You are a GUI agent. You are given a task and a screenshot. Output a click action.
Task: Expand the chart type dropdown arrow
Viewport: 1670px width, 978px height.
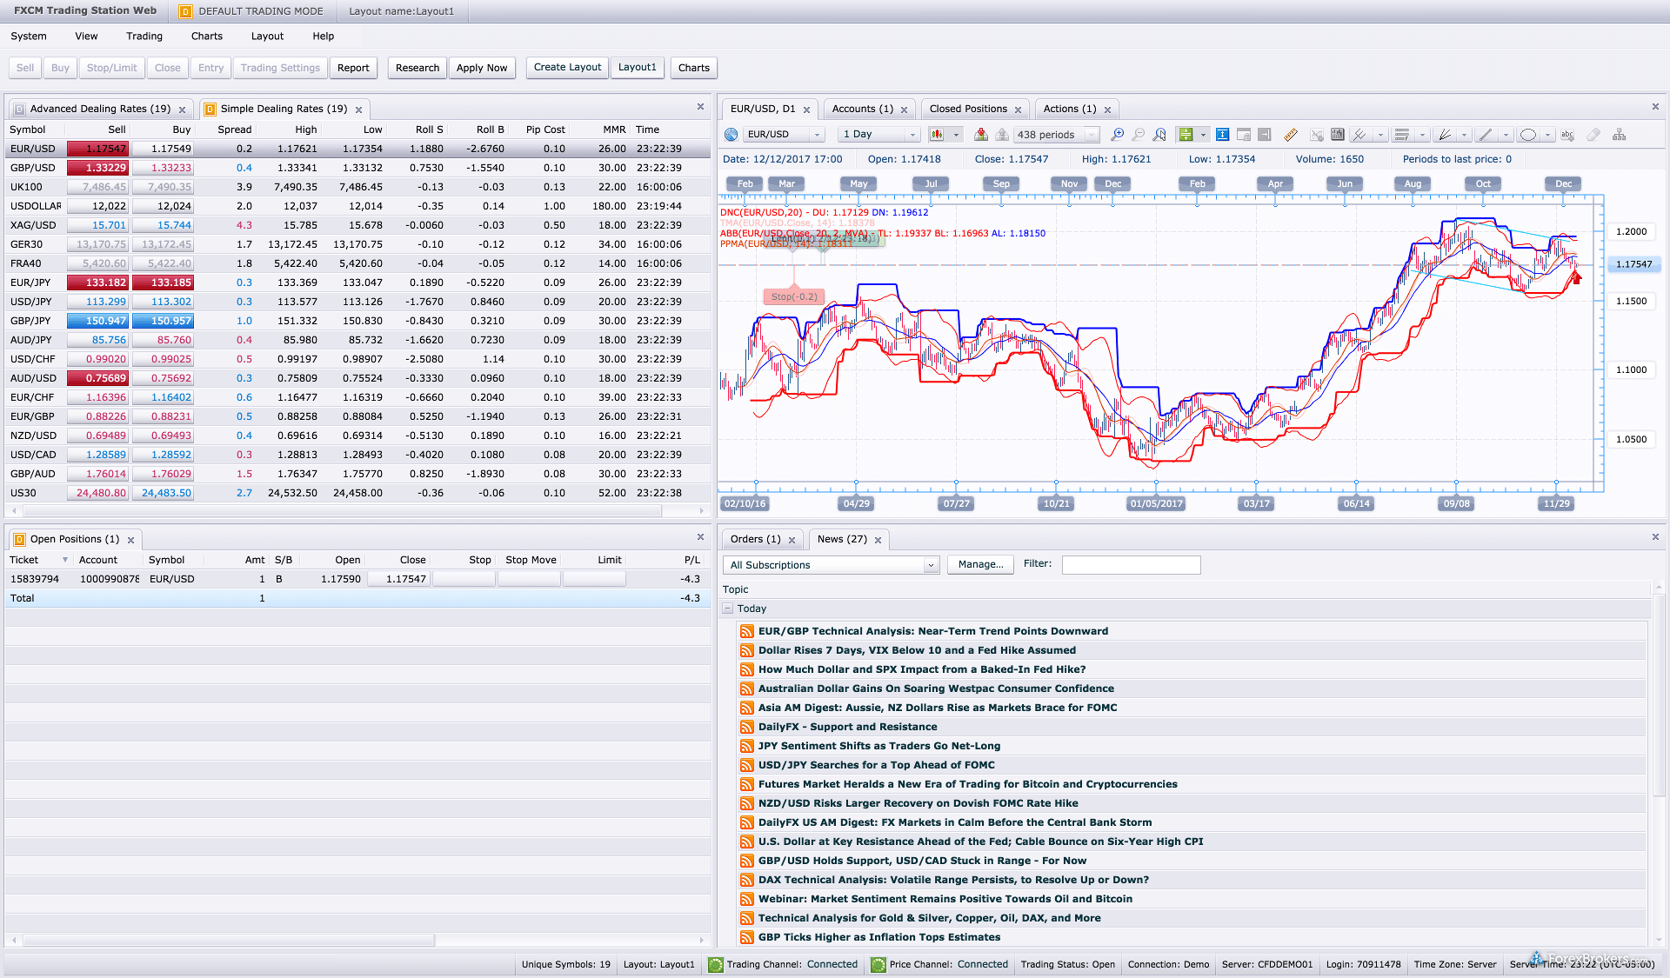(x=956, y=135)
